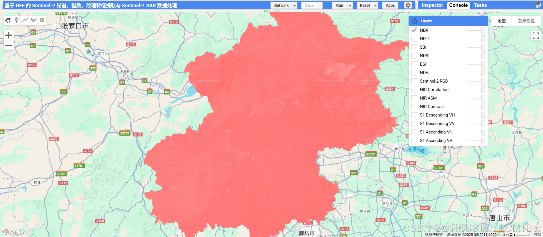Click the Layers panel lock icon

415,21
